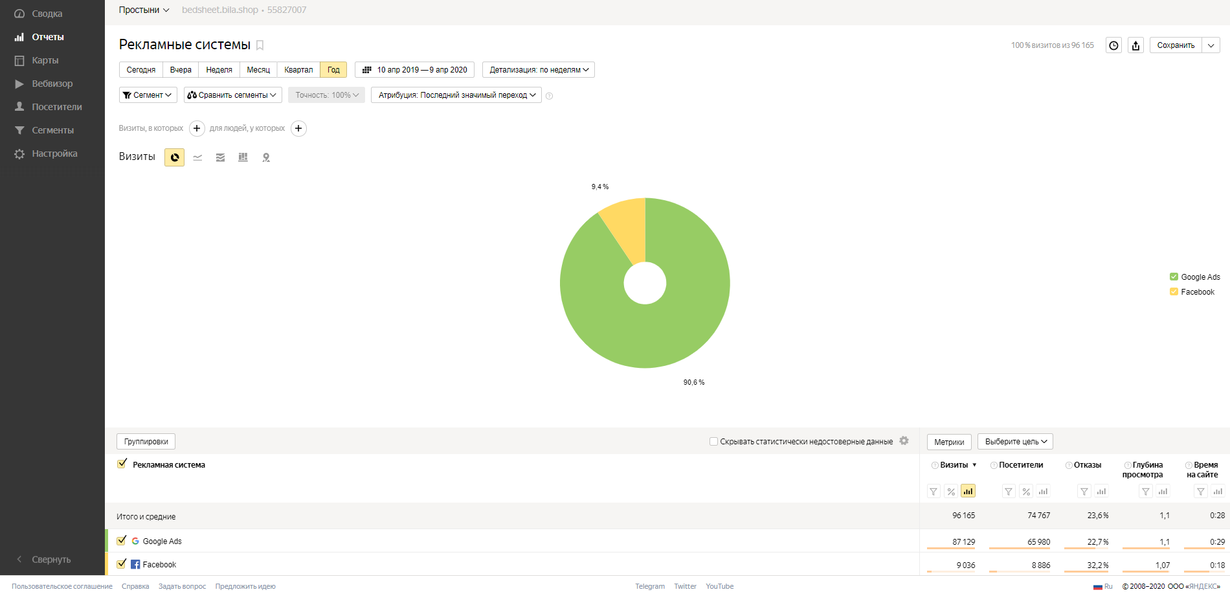
Task: Toggle the Рекламная система header checkbox
Action: (x=122, y=464)
